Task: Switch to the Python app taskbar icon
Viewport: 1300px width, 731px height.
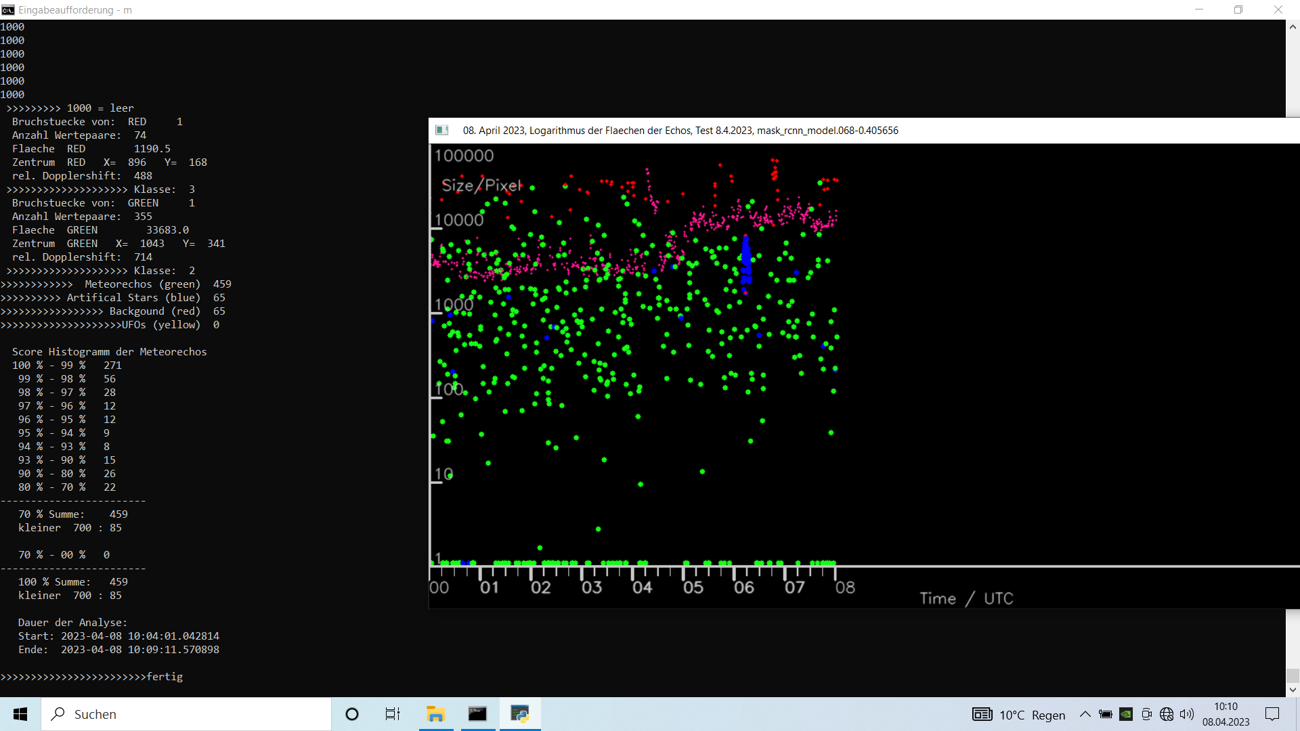Action: tap(520, 714)
